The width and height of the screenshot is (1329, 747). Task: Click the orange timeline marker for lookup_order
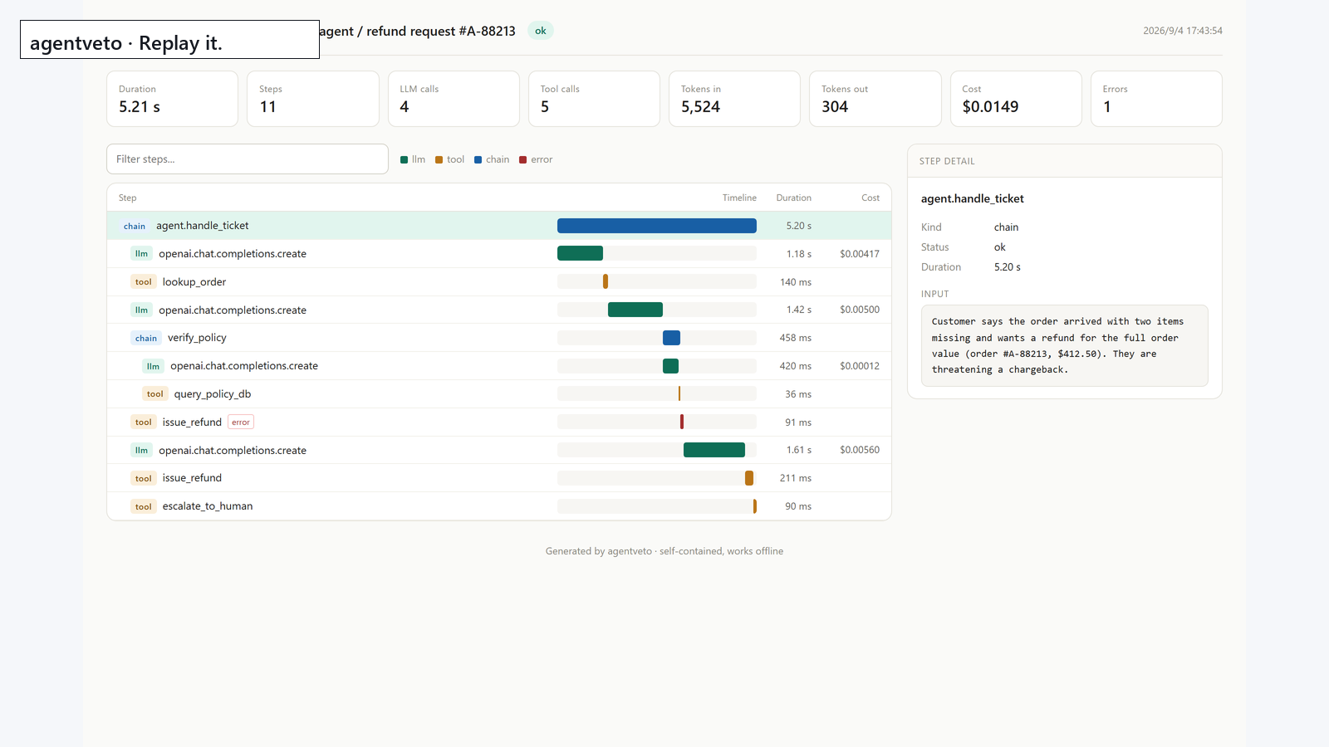coord(606,282)
